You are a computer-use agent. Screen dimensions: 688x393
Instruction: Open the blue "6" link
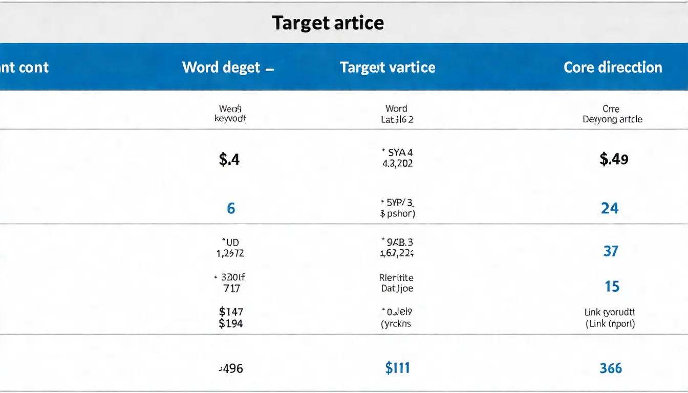tap(231, 208)
